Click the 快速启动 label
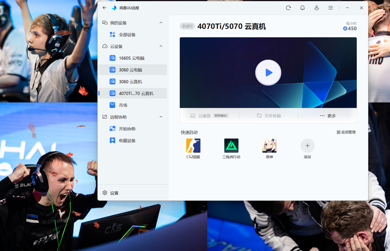The width and height of the screenshot is (390, 251). click(x=189, y=132)
